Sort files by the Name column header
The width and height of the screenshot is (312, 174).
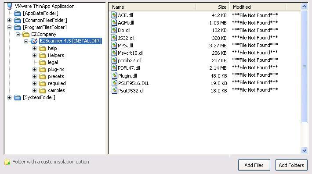[152, 7]
